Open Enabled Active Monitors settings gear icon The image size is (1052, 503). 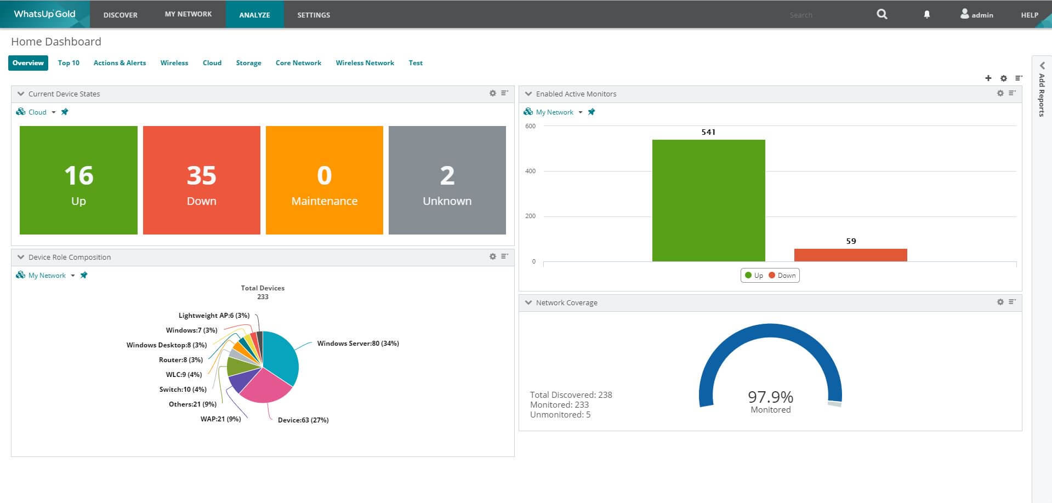(x=1000, y=93)
